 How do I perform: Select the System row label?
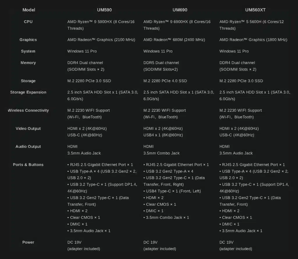(28, 51)
